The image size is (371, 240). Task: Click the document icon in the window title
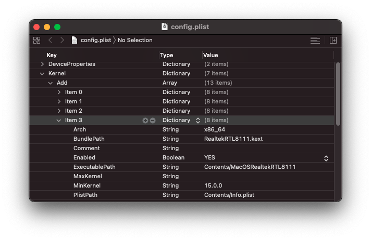(x=165, y=26)
